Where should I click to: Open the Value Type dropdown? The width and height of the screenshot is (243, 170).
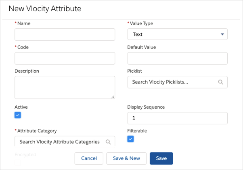178,34
